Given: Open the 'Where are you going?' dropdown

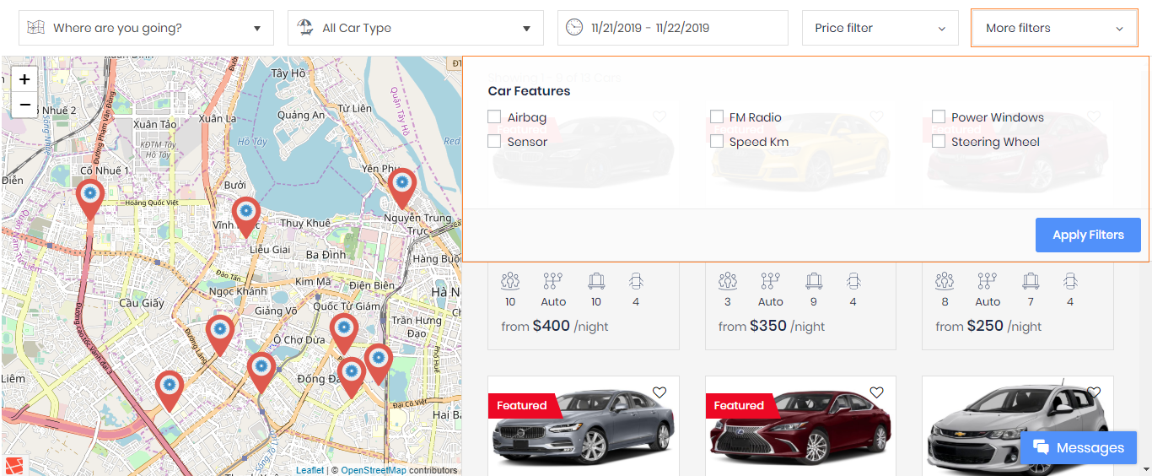Looking at the screenshot, I should [x=146, y=28].
